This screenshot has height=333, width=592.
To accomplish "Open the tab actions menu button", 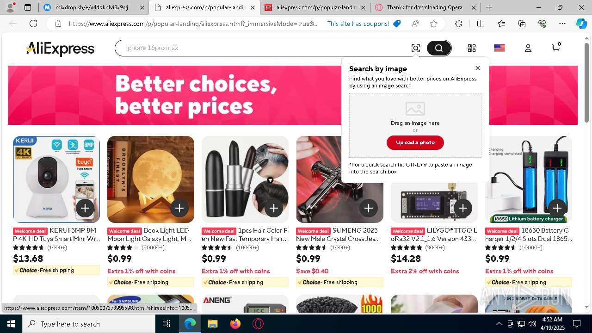I will (x=28, y=7).
